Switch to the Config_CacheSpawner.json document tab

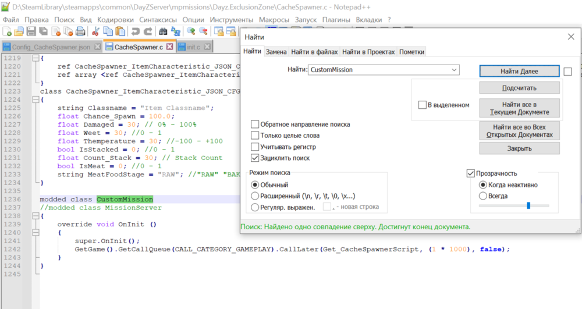51,47
